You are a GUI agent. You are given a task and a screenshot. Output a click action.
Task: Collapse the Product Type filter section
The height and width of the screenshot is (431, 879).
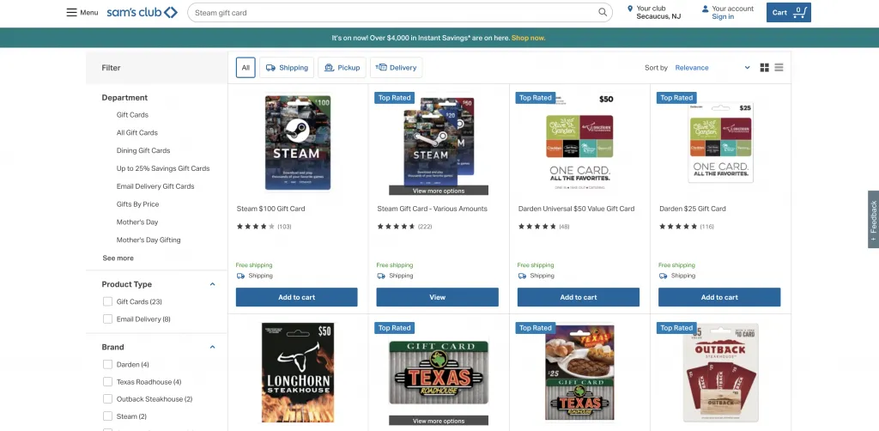pos(213,284)
